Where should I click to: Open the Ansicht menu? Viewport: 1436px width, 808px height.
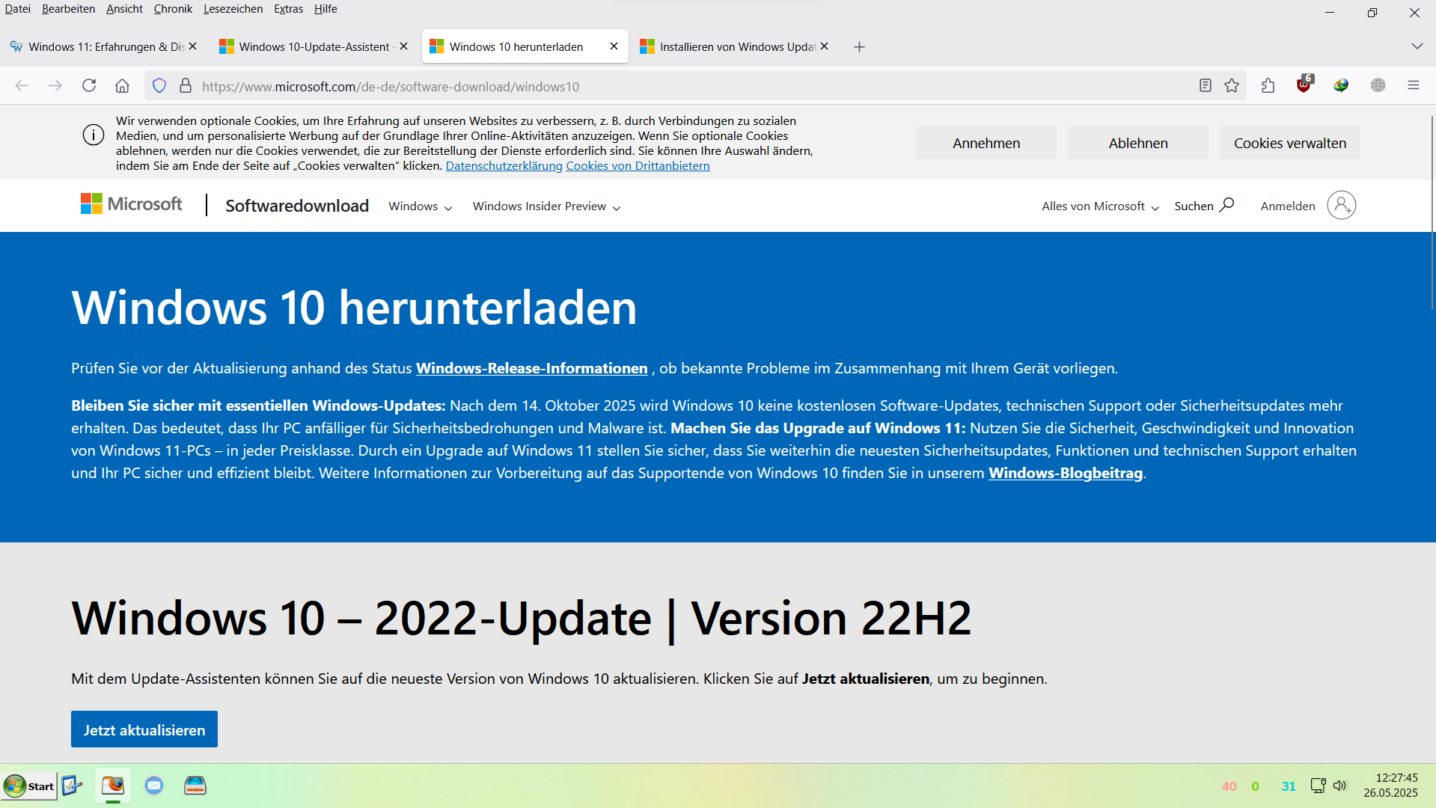click(x=124, y=9)
